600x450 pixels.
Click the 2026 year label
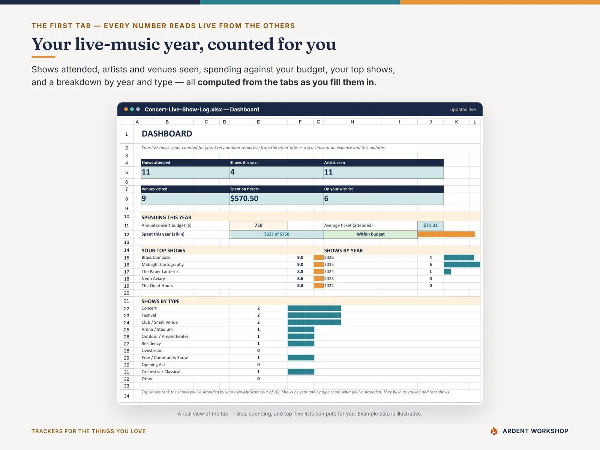(x=329, y=258)
